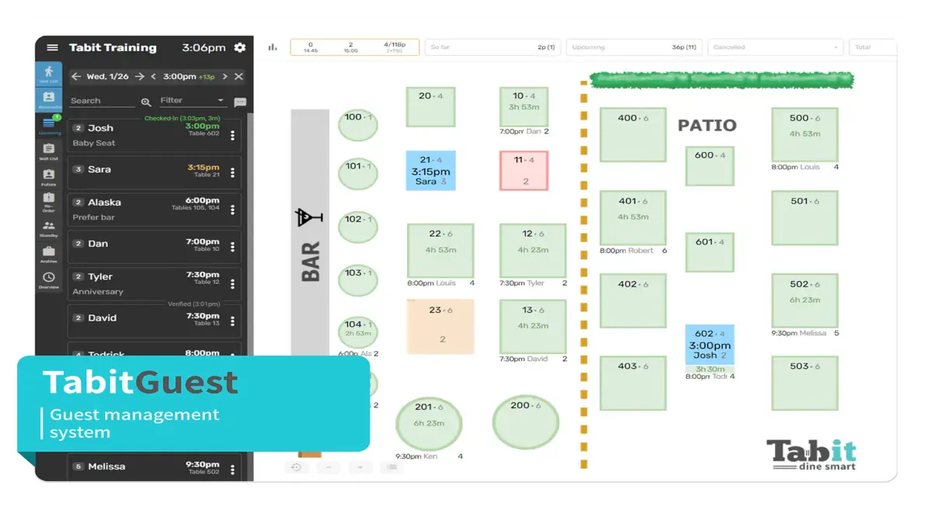This screenshot has width=932, height=524.
Task: Select round table 200
Action: tap(526, 422)
